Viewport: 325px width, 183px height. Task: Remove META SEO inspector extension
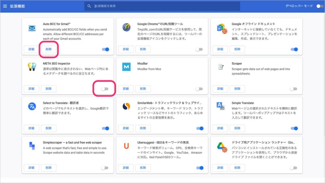49,89
